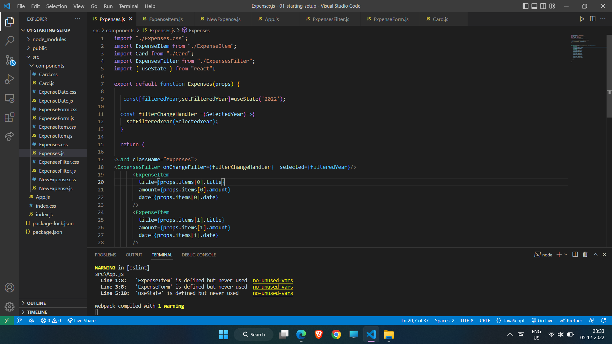Open Run and Debug view
This screenshot has width=612, height=344.
point(10,79)
